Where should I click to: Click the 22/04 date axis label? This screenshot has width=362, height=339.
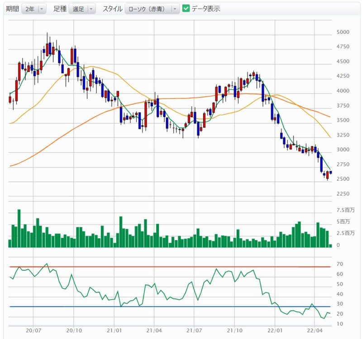(314, 330)
